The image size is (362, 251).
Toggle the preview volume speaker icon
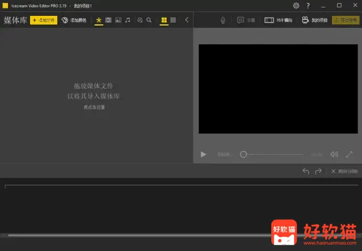[334, 154]
